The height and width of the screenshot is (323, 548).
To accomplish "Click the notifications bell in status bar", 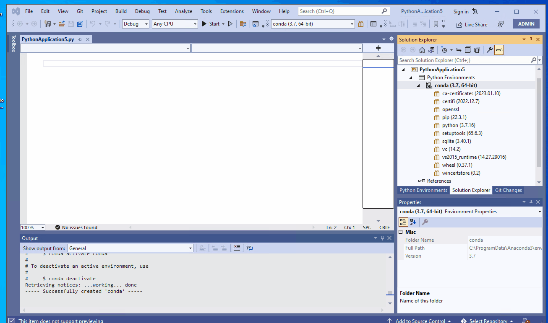I will point(525,321).
